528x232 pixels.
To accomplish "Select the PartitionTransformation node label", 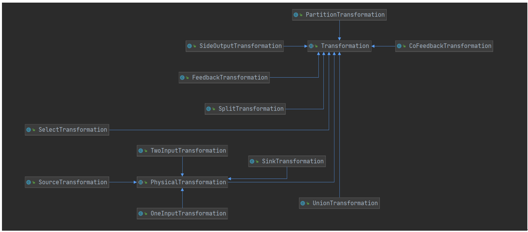I will coord(345,15).
